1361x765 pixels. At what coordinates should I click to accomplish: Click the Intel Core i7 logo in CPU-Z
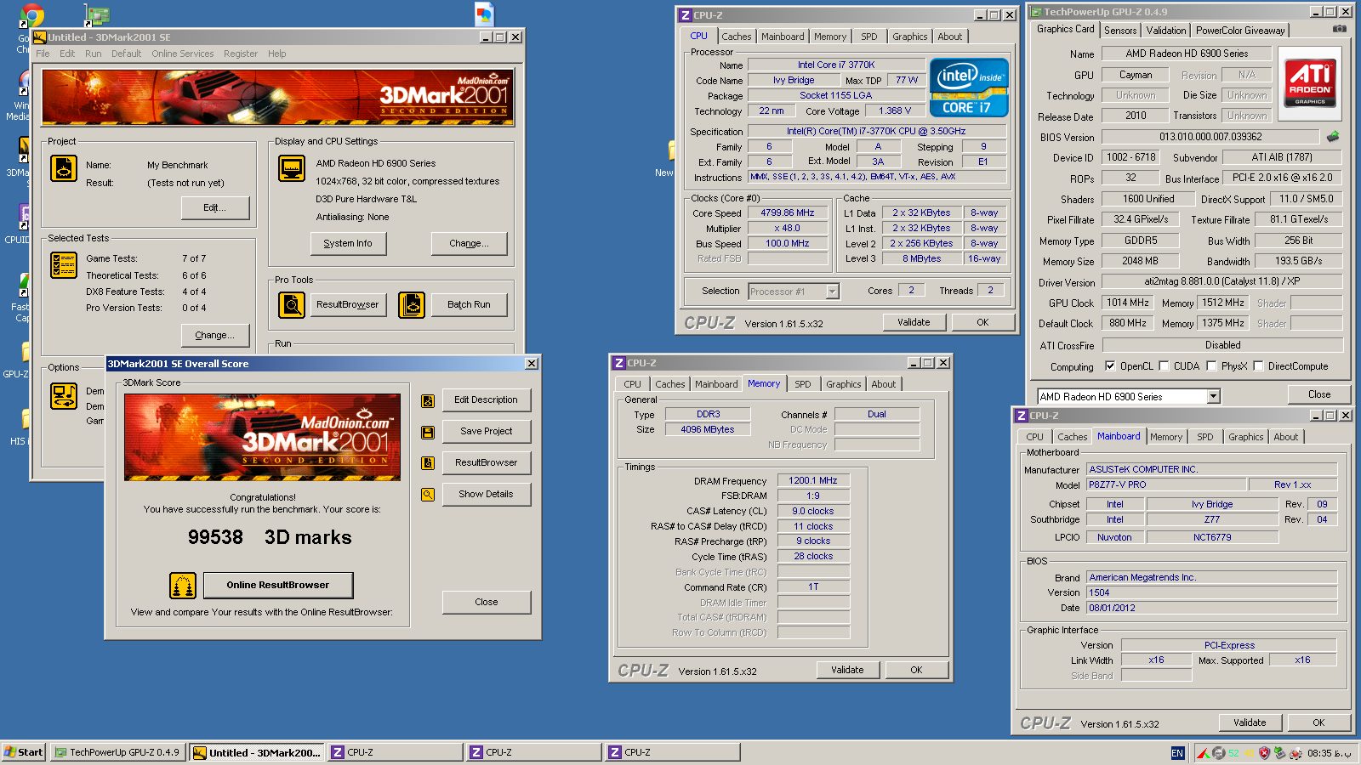970,87
